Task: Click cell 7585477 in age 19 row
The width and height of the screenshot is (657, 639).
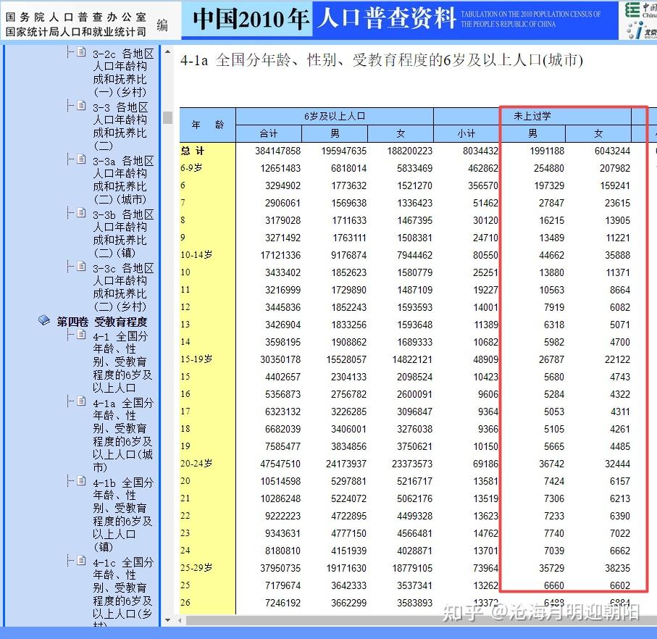Action: point(283,446)
